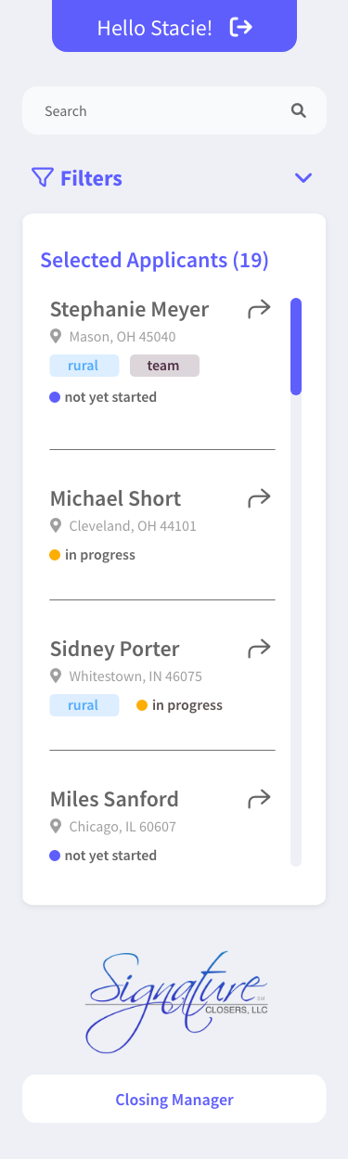Screen dimensions: 348x1159
Task: Click the magnifying glass search icon
Action: click(298, 110)
